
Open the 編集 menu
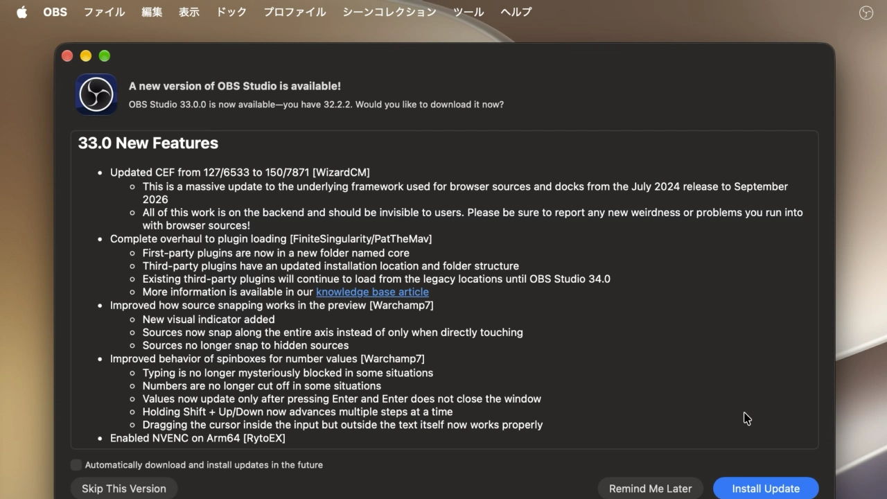click(x=152, y=12)
